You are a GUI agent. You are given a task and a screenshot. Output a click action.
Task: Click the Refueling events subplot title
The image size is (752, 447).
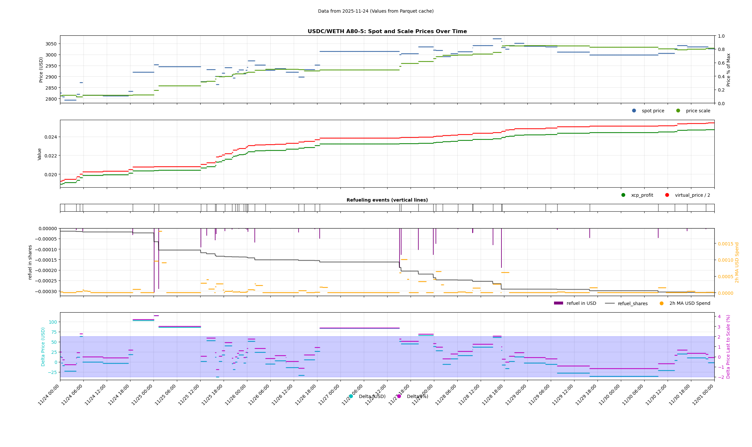(387, 200)
